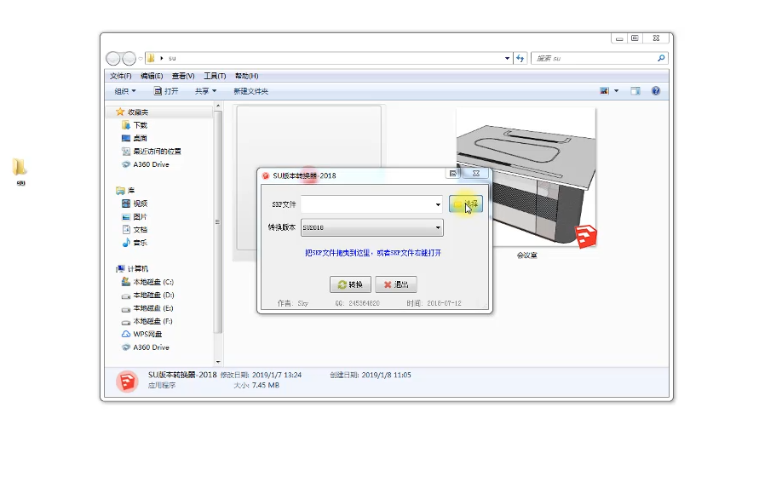
Task: Click the QQ number text in the dialog footer
Action: (x=357, y=303)
